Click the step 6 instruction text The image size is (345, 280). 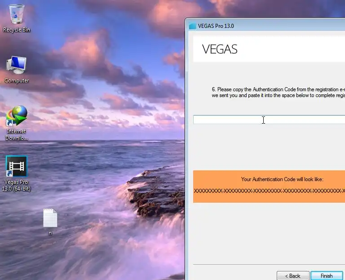(x=279, y=92)
